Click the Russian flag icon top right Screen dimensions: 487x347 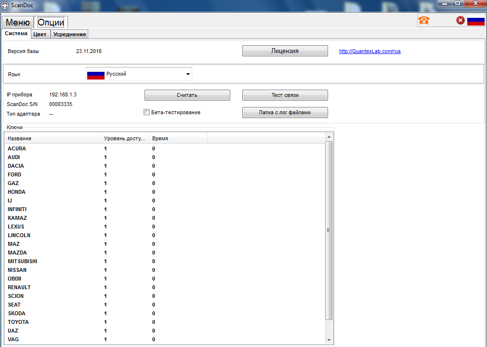click(476, 21)
